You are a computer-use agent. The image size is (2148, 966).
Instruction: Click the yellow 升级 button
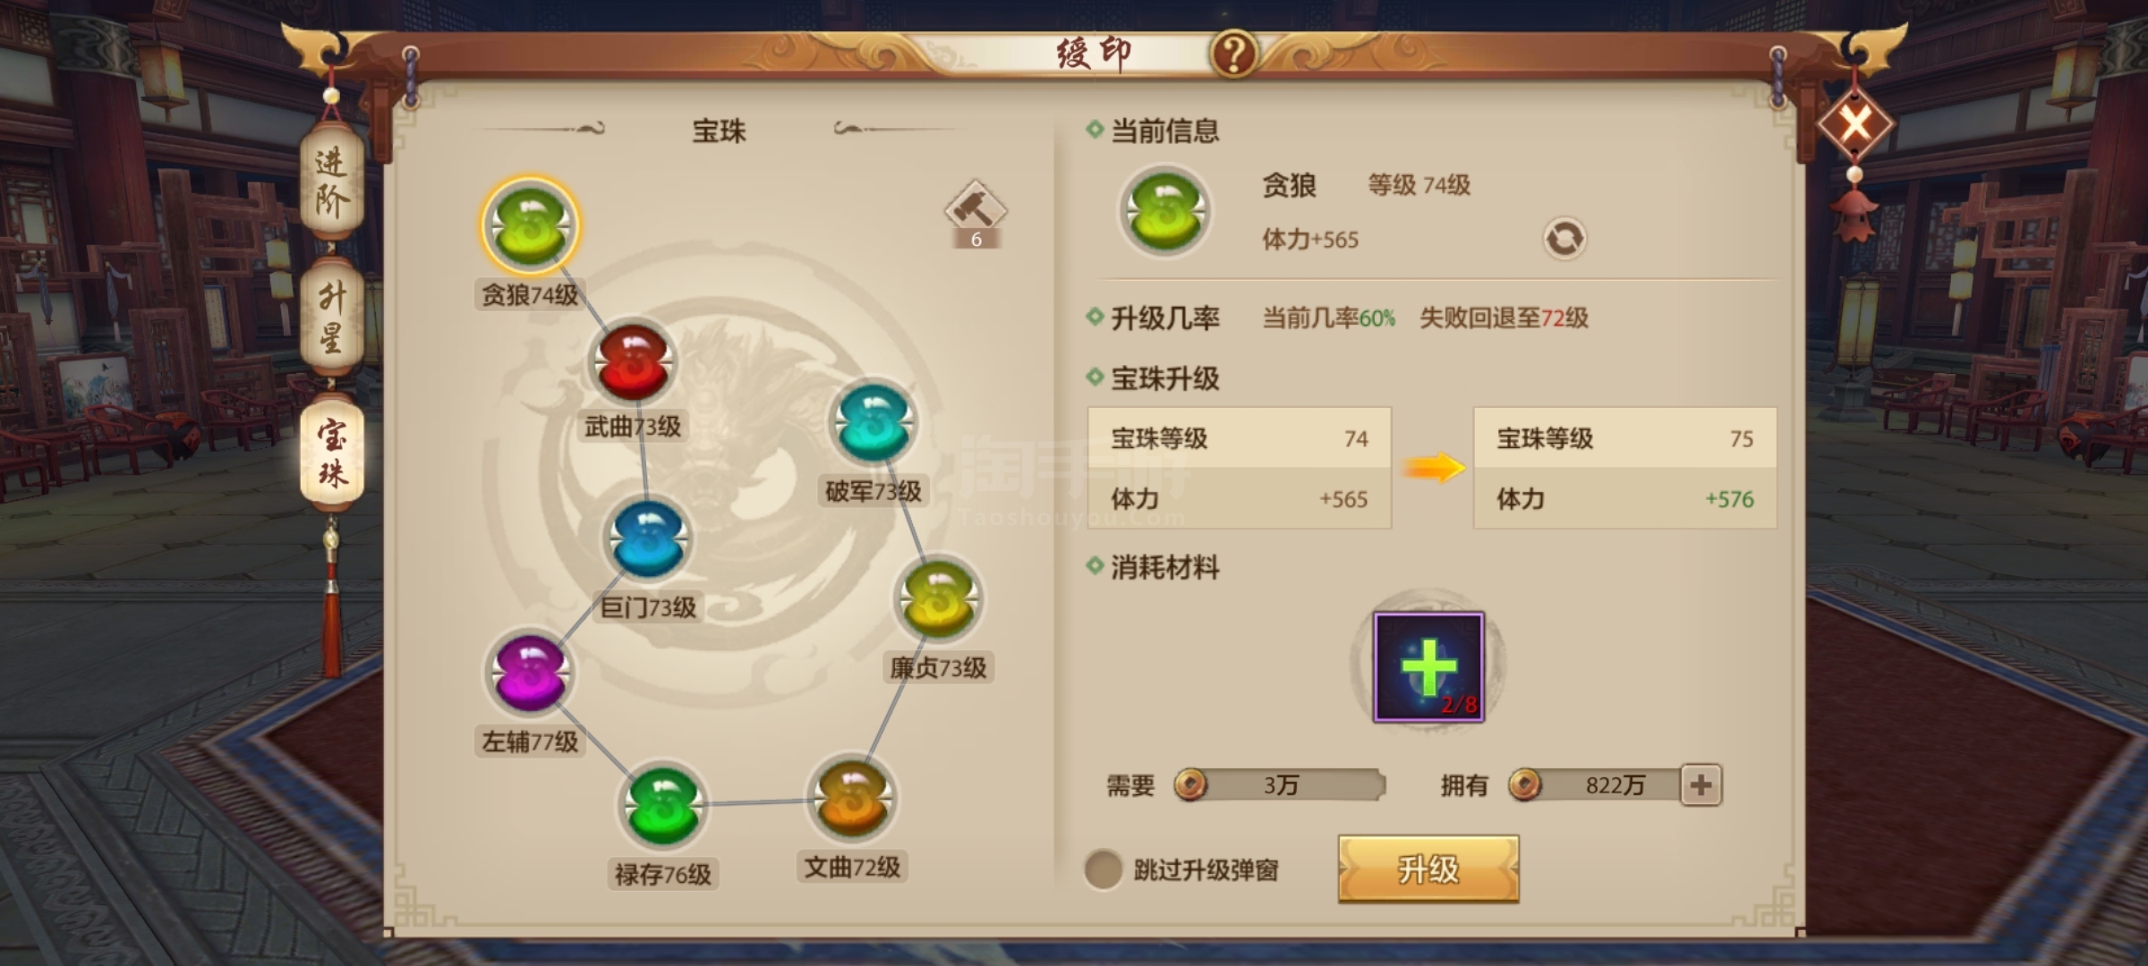(1428, 869)
